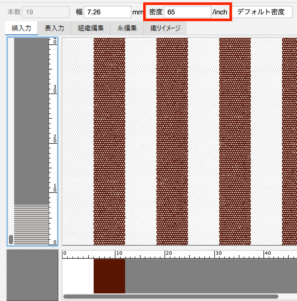
Task: Click the horizontal scrollbar below the color strip
Action: pos(171,297)
